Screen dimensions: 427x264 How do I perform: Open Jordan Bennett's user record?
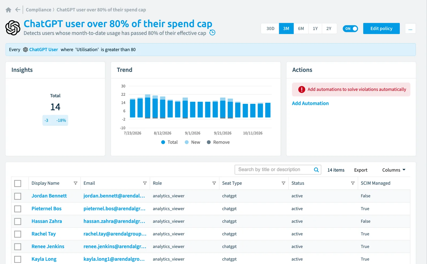[x=49, y=196]
